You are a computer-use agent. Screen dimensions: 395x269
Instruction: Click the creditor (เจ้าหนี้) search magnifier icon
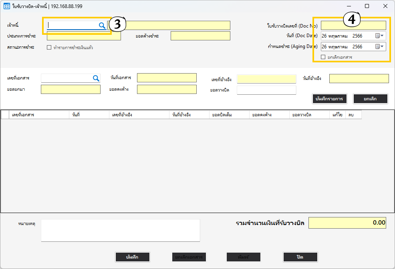coord(102,26)
